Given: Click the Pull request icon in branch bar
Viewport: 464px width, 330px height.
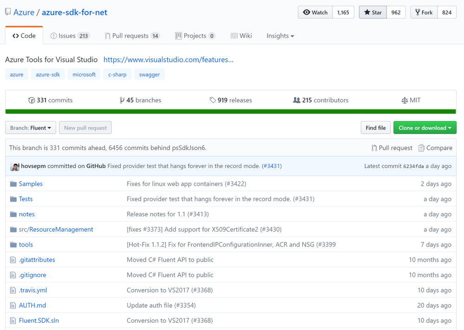Looking at the screenshot, I should 374,148.
